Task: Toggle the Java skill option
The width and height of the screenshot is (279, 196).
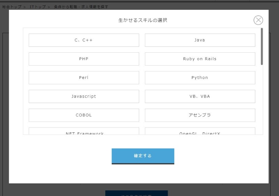Action: point(200,40)
